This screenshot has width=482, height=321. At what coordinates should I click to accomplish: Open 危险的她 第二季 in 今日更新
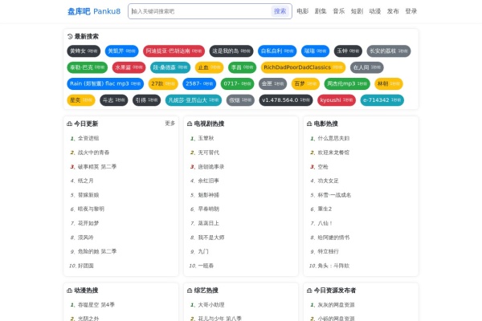[97, 251]
